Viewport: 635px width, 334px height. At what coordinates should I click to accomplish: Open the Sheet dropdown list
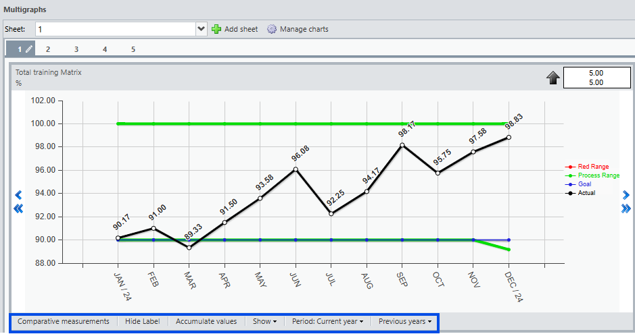(201, 29)
